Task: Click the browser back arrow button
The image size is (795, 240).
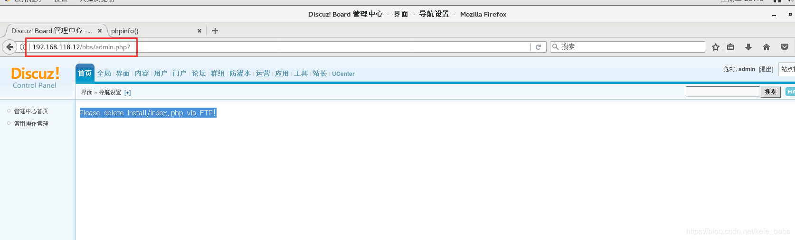Action: pyautogui.click(x=9, y=47)
